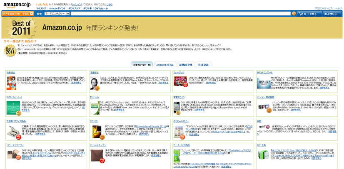Focus the main search input field
The height and width of the screenshot is (169, 344).
click(x=181, y=14)
